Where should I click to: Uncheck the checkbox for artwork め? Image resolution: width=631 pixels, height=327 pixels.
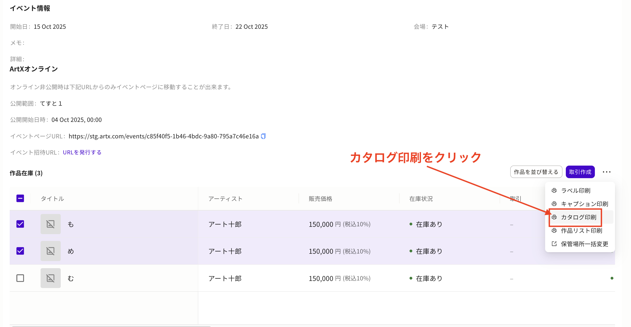tap(20, 251)
